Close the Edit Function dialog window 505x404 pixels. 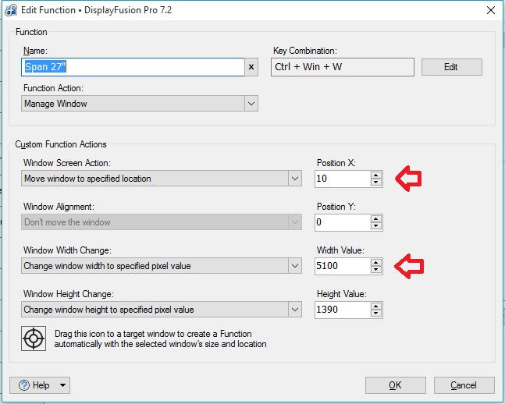(x=489, y=11)
